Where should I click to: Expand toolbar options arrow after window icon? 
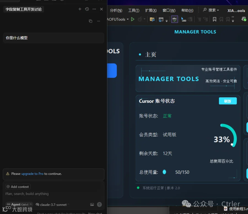[166, 21]
